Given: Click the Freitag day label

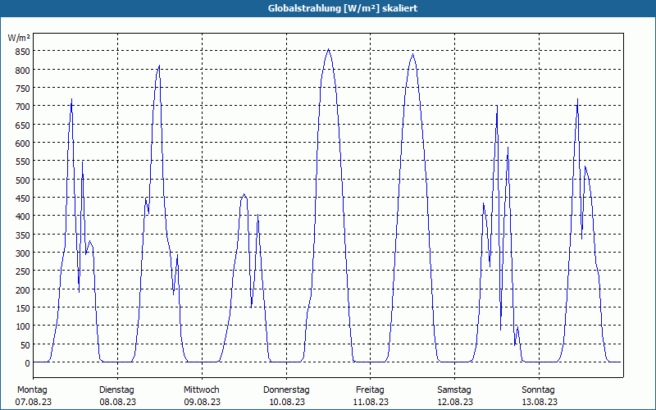Looking at the screenshot, I should (x=370, y=390).
